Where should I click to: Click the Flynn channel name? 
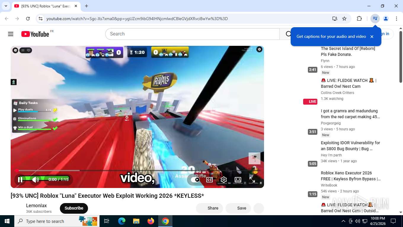[x=325, y=61]
